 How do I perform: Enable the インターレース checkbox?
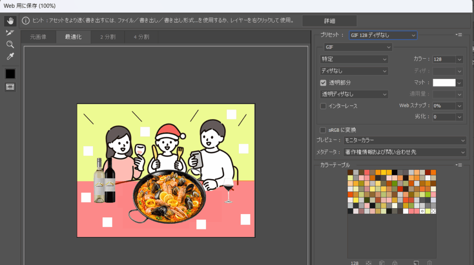[x=324, y=106]
